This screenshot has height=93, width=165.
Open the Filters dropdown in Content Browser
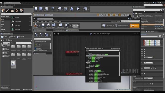pyautogui.click(x=13, y=43)
